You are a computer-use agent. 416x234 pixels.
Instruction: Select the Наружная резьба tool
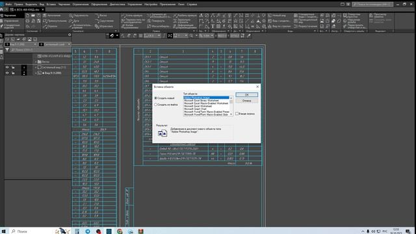click(352, 21)
